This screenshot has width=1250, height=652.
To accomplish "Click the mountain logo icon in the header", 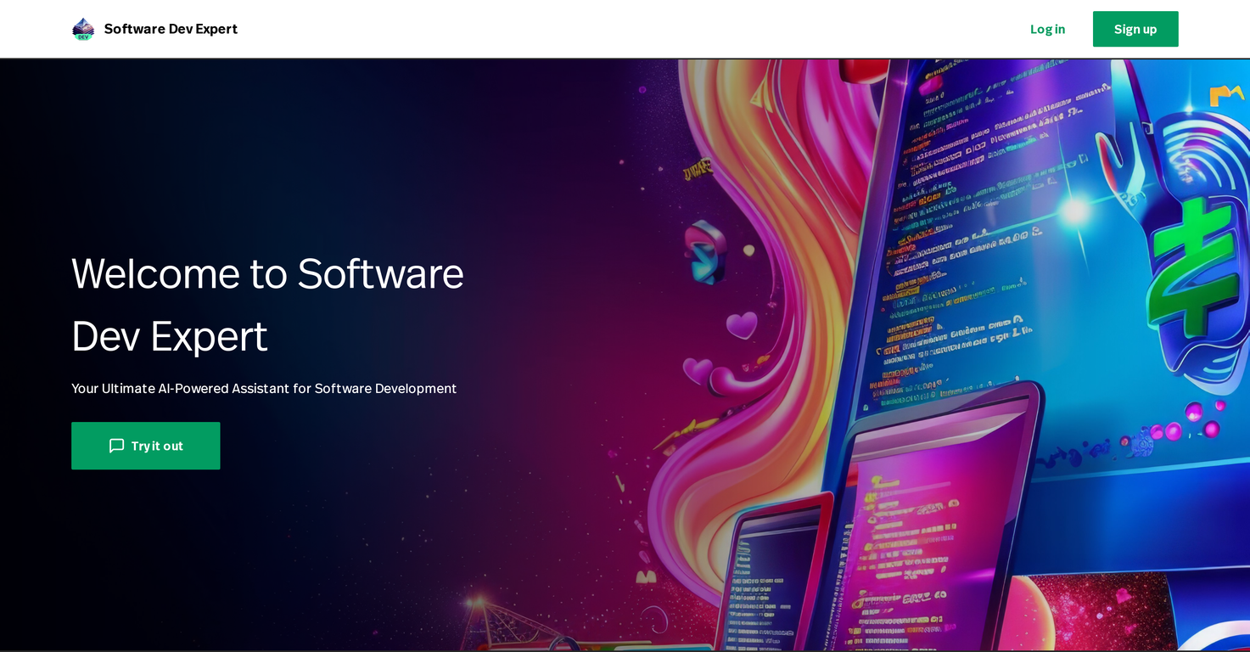I will pos(82,26).
